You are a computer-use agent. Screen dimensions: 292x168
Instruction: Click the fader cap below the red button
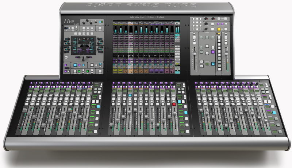point(175,113)
